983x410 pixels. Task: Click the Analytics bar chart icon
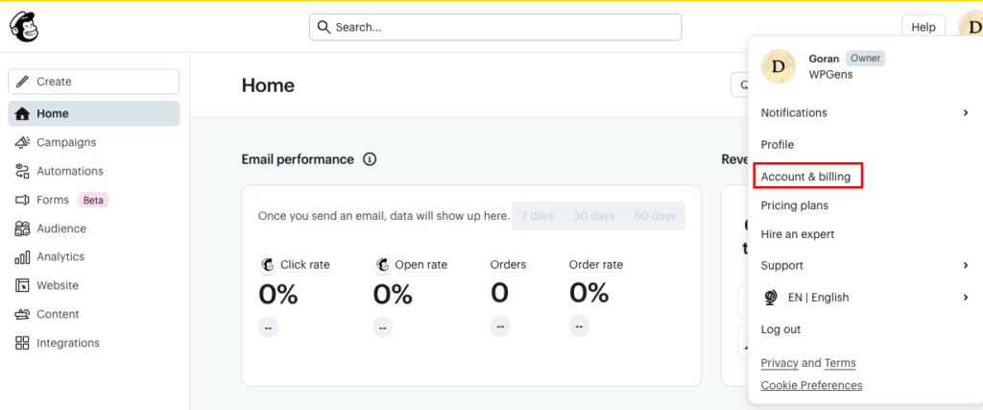23,257
